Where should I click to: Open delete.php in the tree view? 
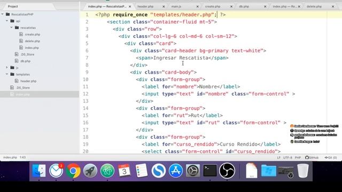coord(33,41)
